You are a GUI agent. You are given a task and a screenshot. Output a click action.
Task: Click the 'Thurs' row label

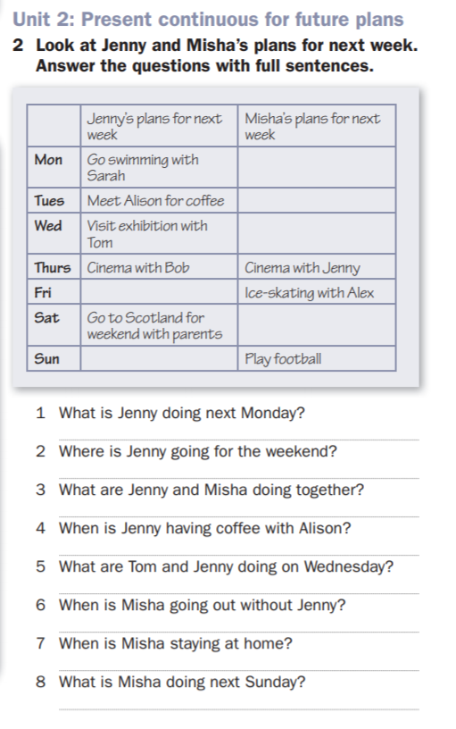tap(54, 267)
